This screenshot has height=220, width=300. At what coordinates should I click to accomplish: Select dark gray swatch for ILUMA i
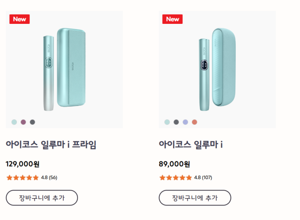pos(176,122)
